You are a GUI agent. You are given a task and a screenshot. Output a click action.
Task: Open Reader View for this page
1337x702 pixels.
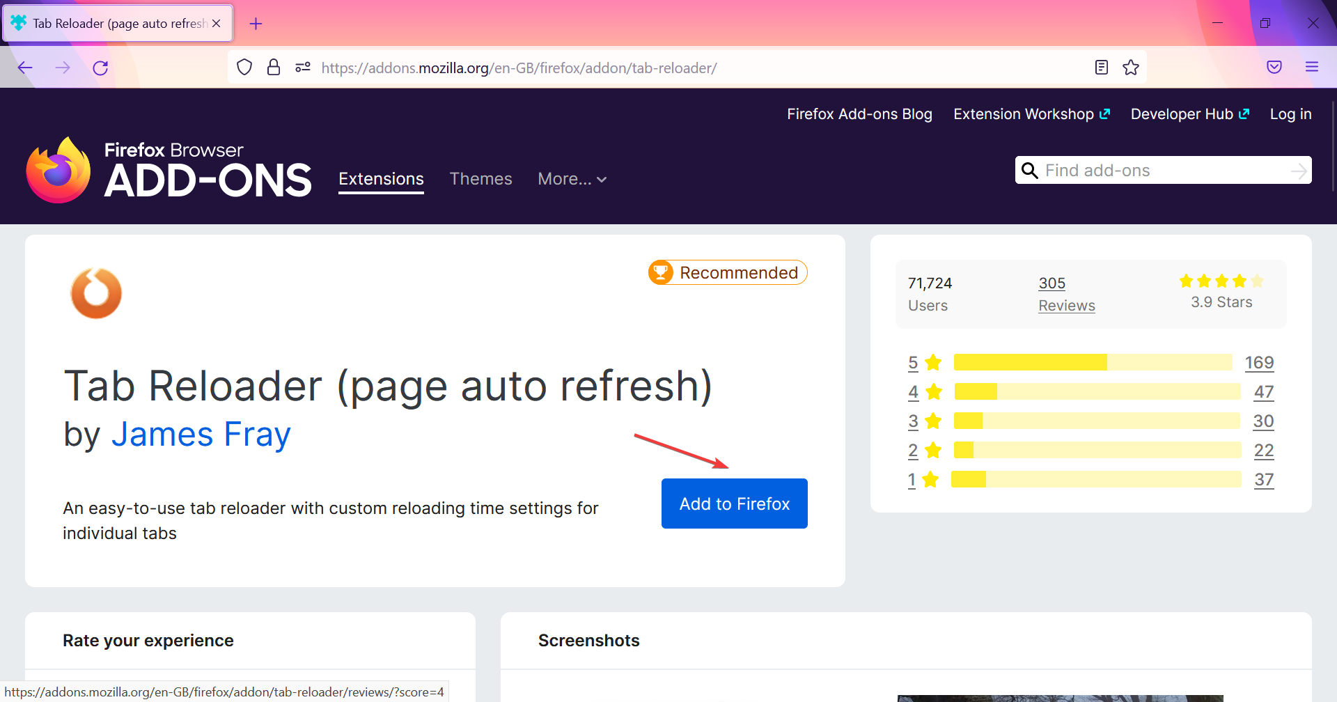click(x=1102, y=67)
